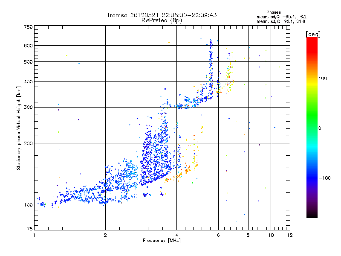Select the 'mean, sd,X: 98.1, 21.8' line
The image size is (341, 256).
tap(281, 21)
